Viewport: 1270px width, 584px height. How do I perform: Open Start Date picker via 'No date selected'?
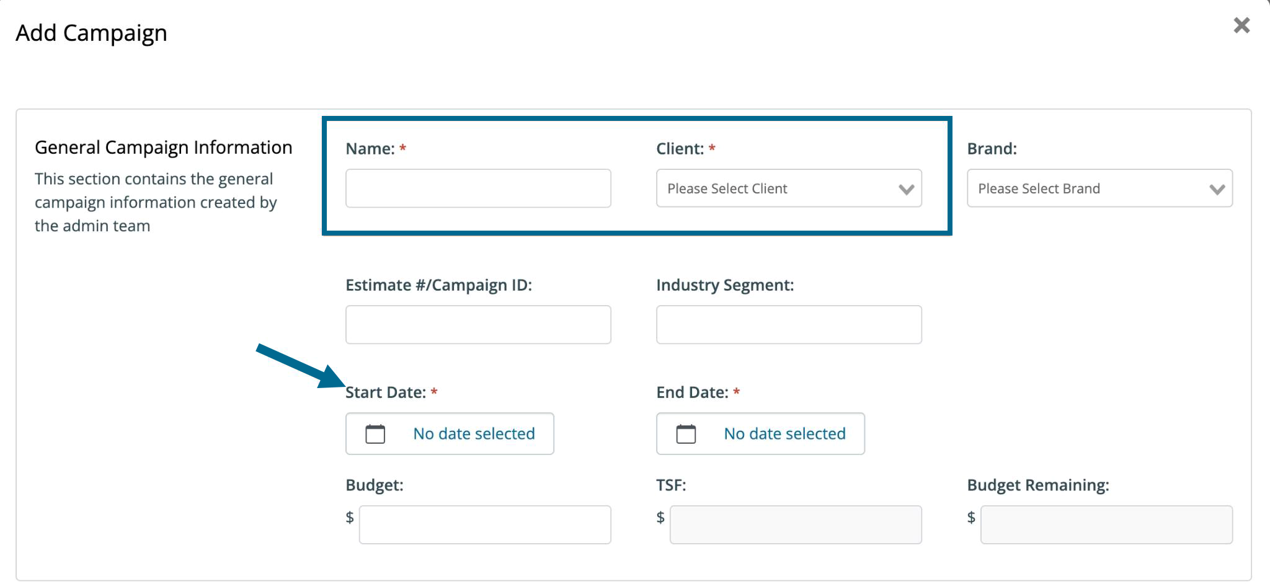point(474,434)
